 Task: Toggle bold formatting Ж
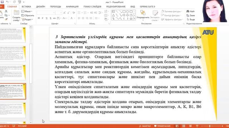39,18
